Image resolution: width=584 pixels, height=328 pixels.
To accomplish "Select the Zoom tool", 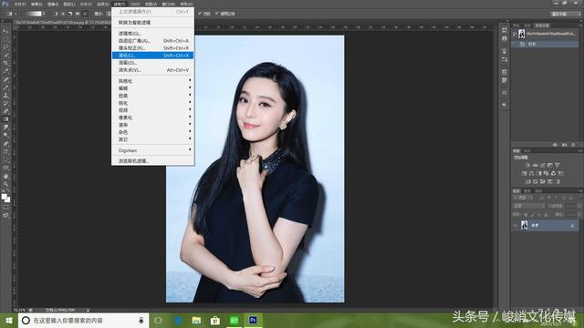I will [x=5, y=184].
